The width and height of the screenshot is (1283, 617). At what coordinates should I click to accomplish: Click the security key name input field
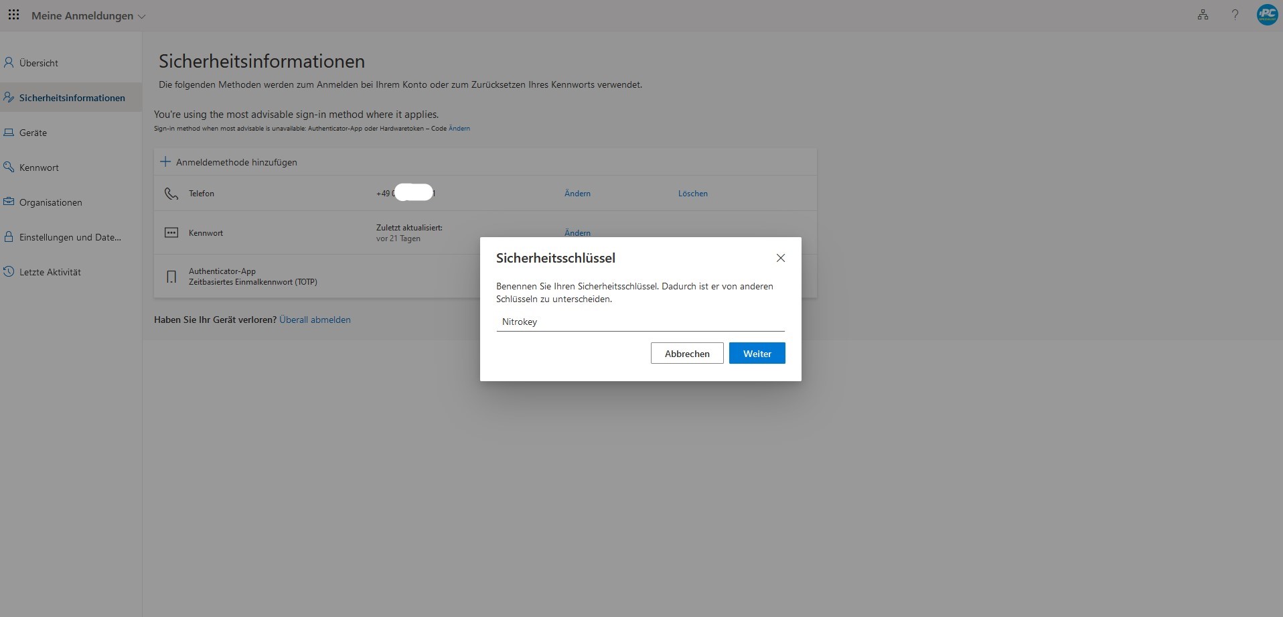coord(639,322)
